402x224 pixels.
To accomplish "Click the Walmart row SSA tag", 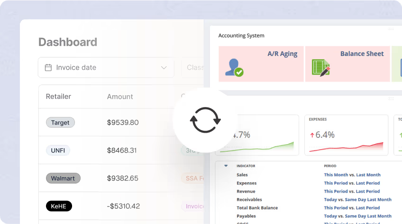I will [193, 178].
